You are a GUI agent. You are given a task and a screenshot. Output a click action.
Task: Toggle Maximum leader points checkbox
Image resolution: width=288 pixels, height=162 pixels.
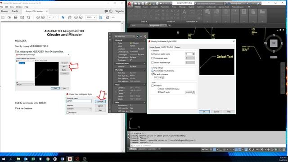(x=153, y=54)
